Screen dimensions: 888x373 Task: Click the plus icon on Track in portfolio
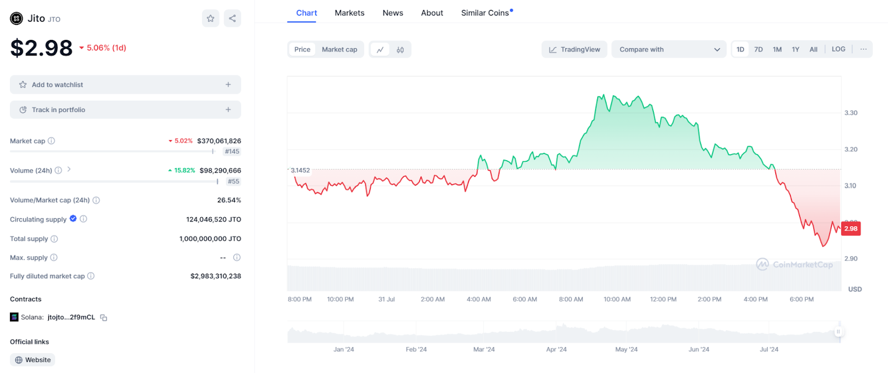pyautogui.click(x=228, y=110)
